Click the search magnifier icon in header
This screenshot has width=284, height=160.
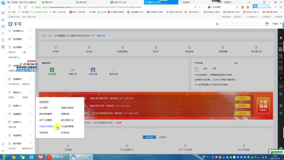pyautogui.click(x=217, y=24)
